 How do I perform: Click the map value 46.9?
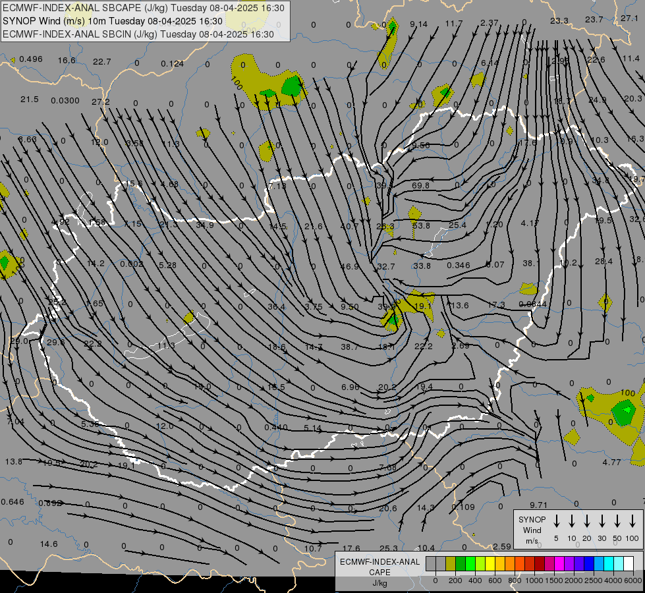click(x=350, y=267)
